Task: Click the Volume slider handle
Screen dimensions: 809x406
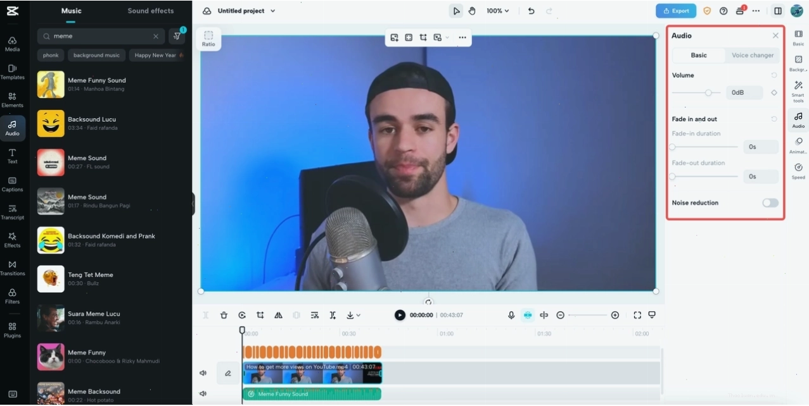Action: click(708, 92)
